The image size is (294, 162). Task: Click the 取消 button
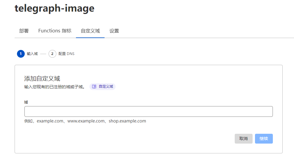coord(244,139)
